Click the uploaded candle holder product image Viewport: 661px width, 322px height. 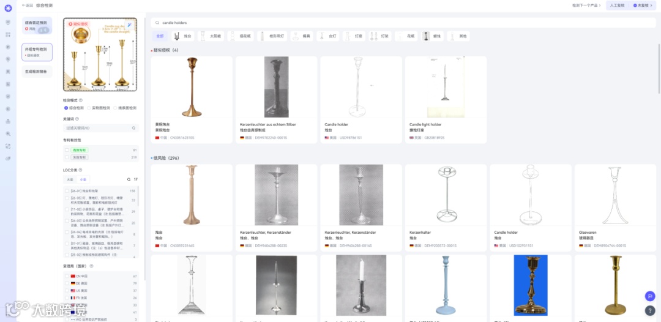[100, 54]
